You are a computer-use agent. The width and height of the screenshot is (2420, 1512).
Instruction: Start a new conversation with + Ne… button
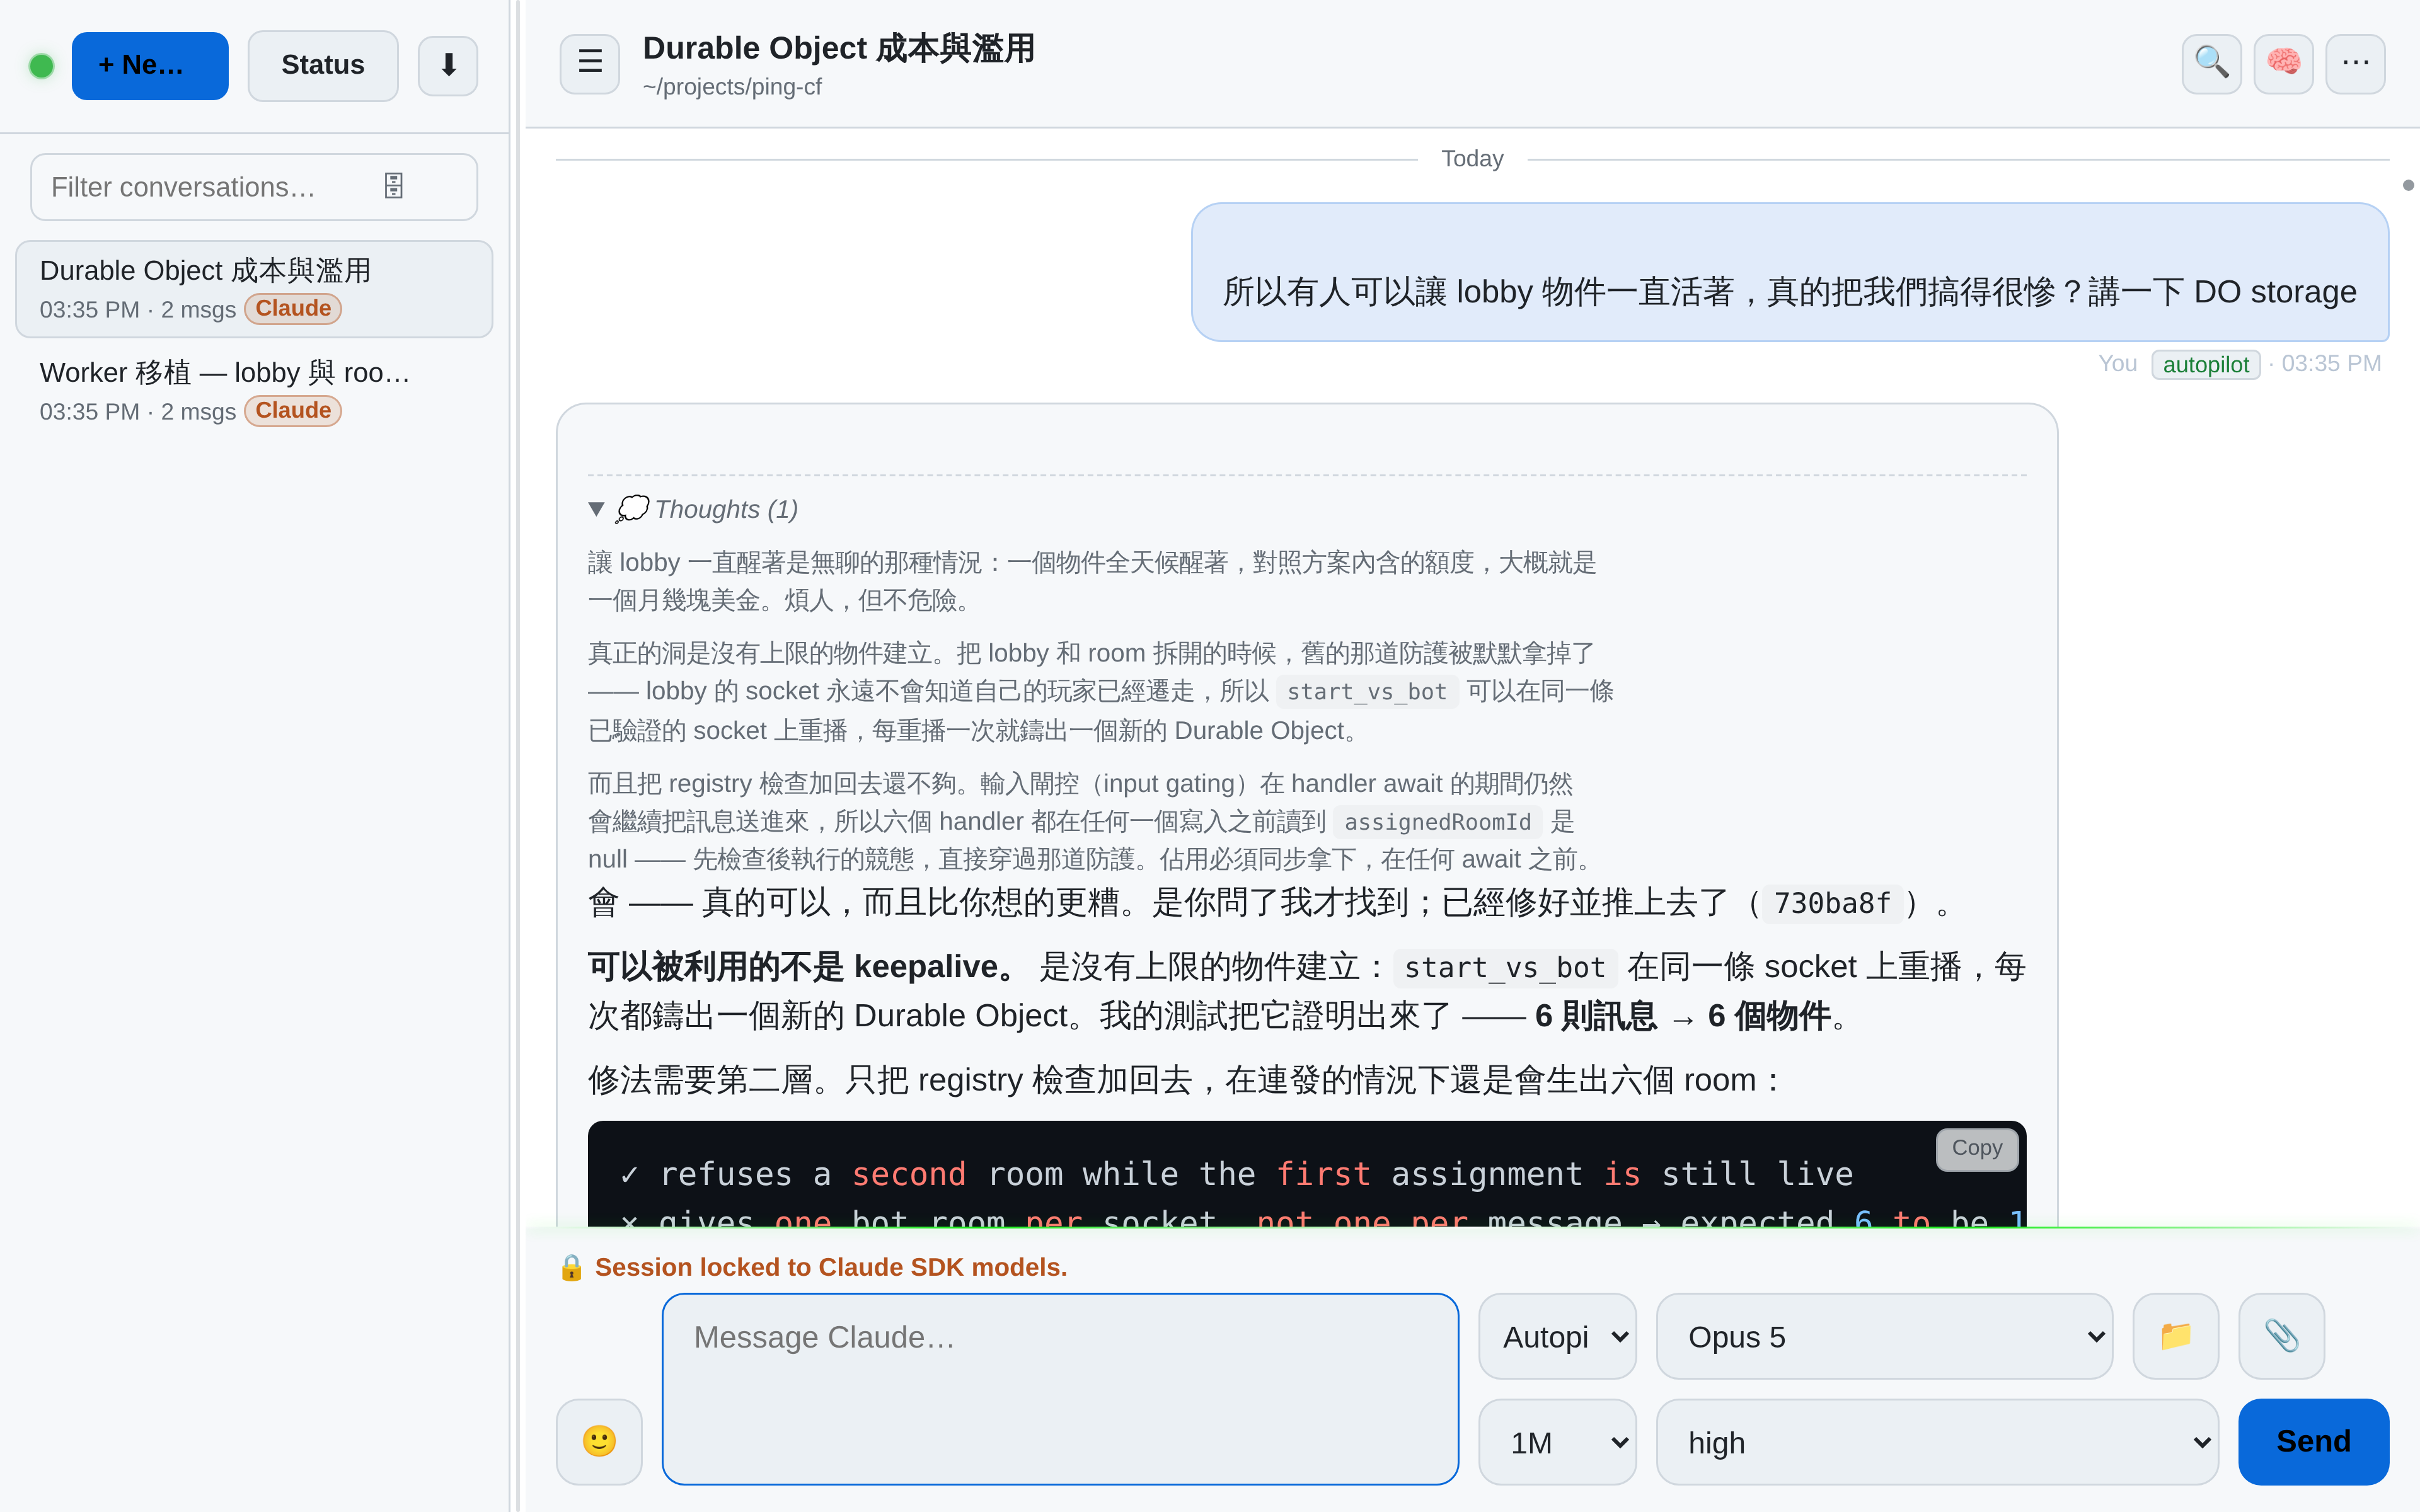point(150,66)
